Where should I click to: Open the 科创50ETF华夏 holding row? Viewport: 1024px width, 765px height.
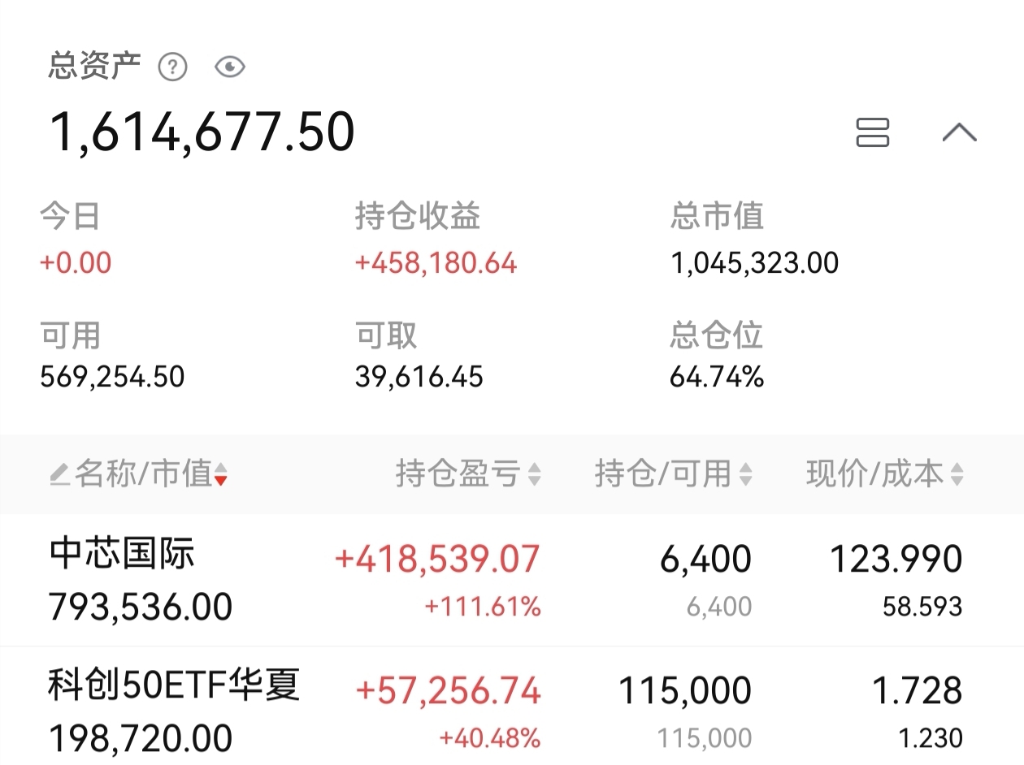(512, 707)
